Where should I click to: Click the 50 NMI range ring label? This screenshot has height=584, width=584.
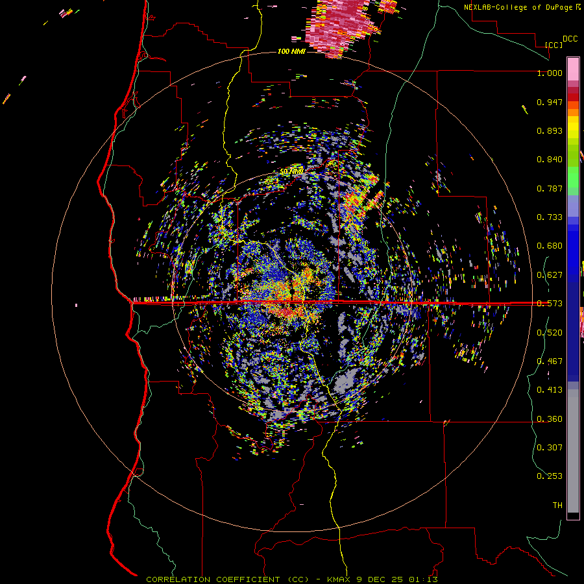(291, 172)
